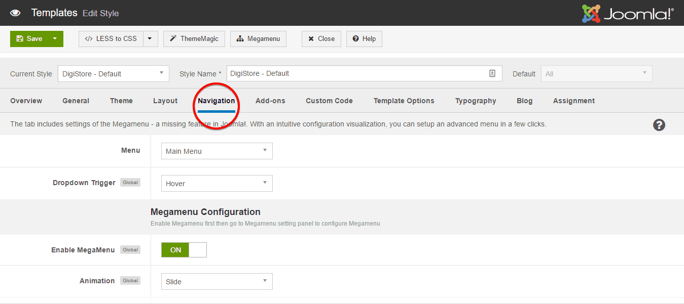This screenshot has height=304, width=684.
Task: Open the Template Options tab
Action: pyautogui.click(x=404, y=101)
